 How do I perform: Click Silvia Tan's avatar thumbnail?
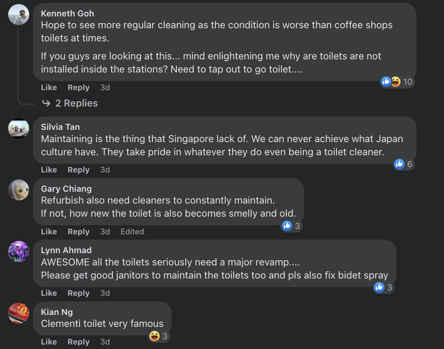19,128
